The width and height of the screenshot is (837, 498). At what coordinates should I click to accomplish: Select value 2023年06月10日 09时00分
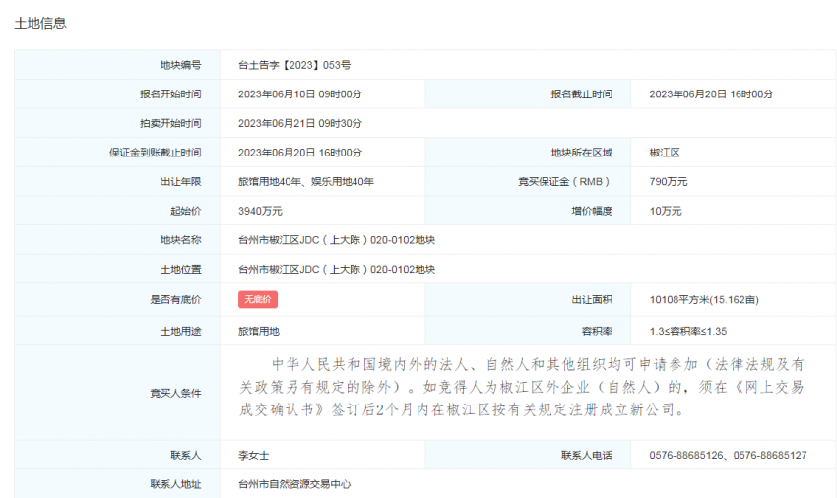300,94
